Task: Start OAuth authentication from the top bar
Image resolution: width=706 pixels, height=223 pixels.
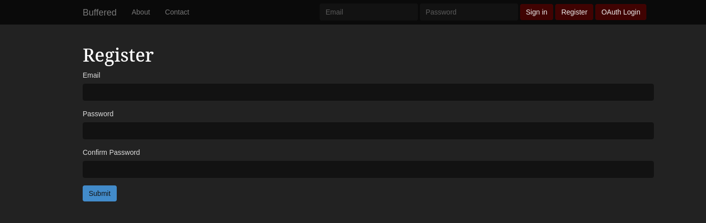Action: pyautogui.click(x=620, y=12)
